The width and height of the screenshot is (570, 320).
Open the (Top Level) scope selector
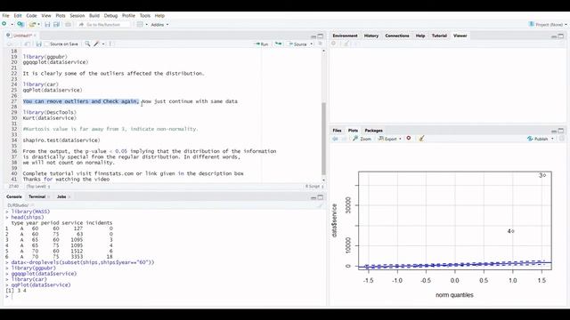(x=38, y=186)
